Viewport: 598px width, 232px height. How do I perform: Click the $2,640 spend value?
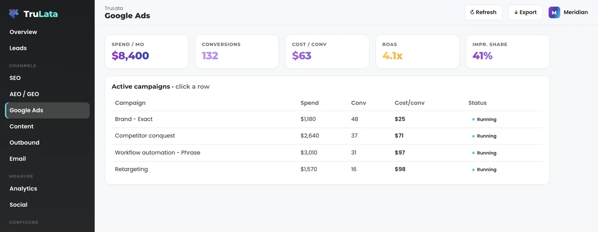click(x=309, y=136)
